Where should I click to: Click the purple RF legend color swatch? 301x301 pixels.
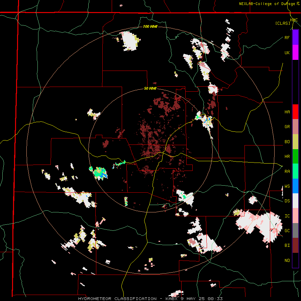pyautogui.click(x=295, y=37)
